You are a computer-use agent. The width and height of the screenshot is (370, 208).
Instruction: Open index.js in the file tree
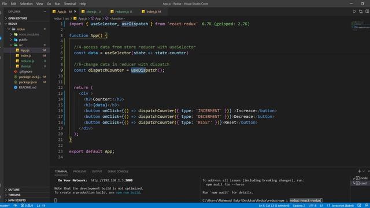(x=26, y=55)
